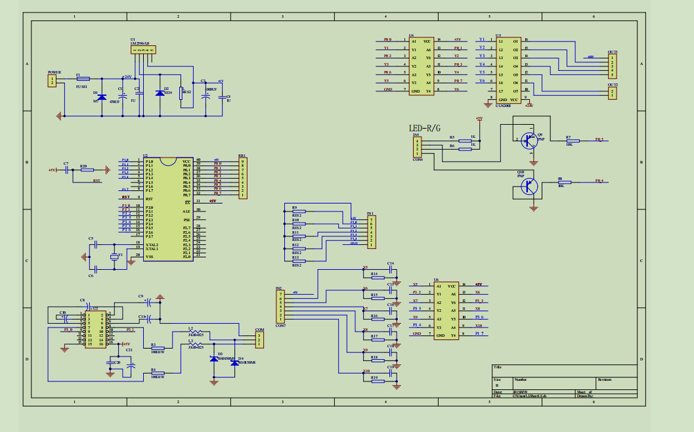
Task: Select the Y1 crystal oscillator
Action: click(x=115, y=257)
